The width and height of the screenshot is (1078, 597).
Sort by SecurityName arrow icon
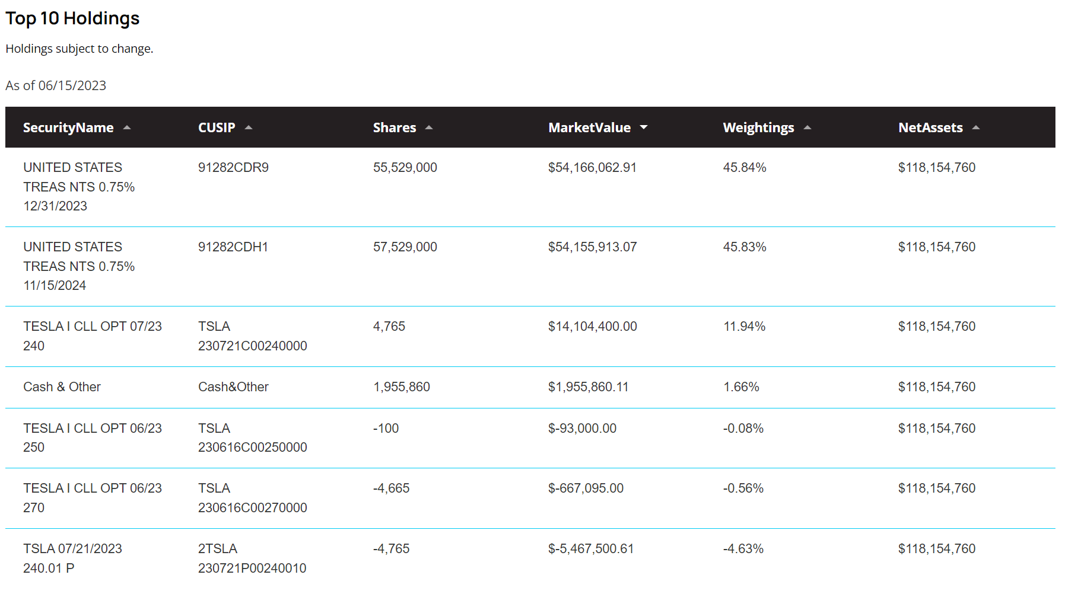[127, 127]
